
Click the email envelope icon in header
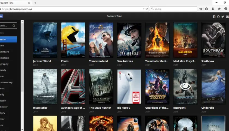click(227, 17)
